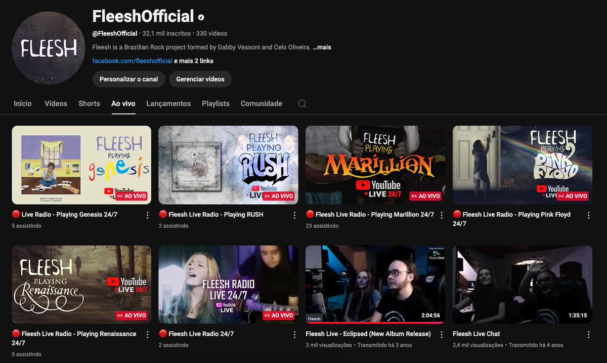The width and height of the screenshot is (607, 363).
Task: Open the Fleesh Playing Pink Floyd thumbnail
Action: click(x=523, y=165)
